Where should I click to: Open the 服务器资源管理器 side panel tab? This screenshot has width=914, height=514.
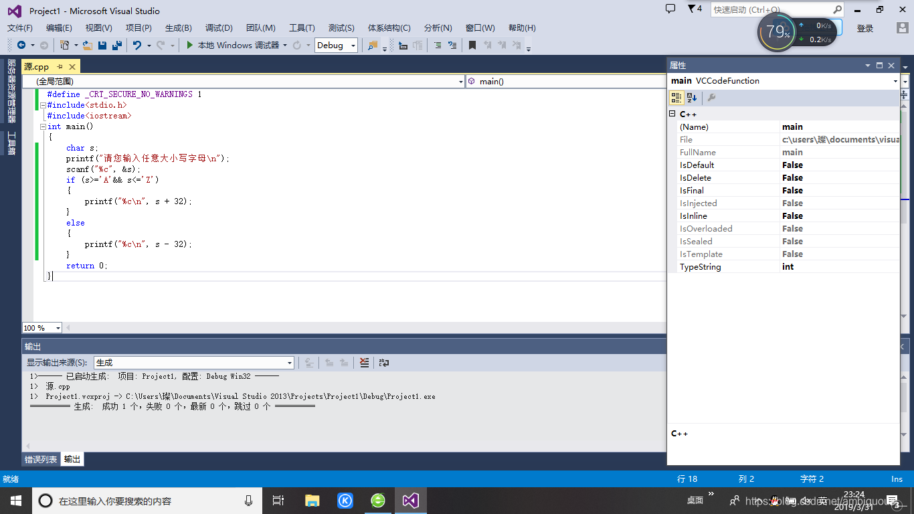(x=11, y=90)
